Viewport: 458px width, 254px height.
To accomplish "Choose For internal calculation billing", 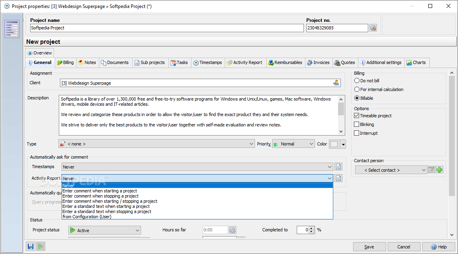I will pyautogui.click(x=379, y=89).
